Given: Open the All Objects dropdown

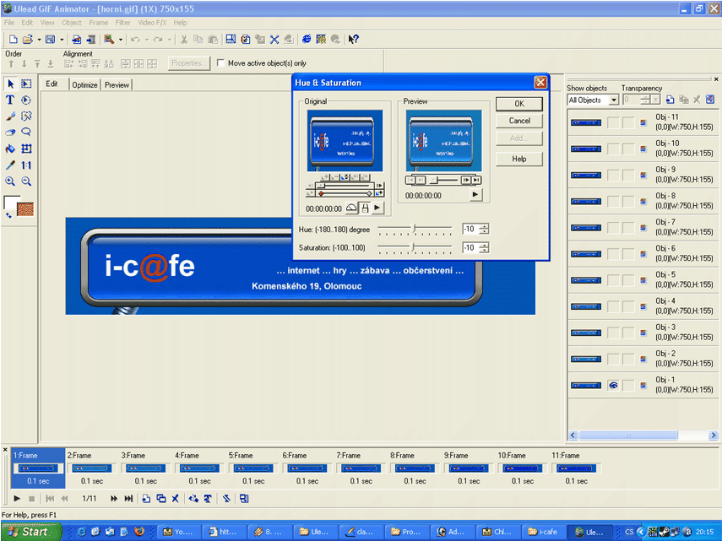Looking at the screenshot, I should pos(613,100).
